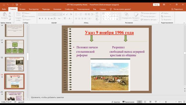Screen dimensions: 186x105
Task: Switch to the Переходы tab
Action: pos(46,9)
